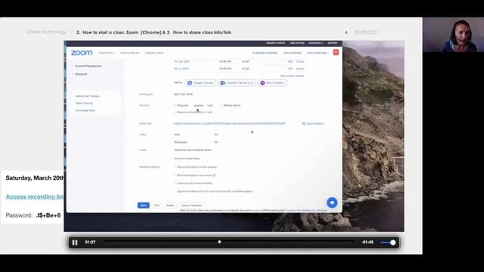Click the Copy Invitation icon

pos(303,123)
